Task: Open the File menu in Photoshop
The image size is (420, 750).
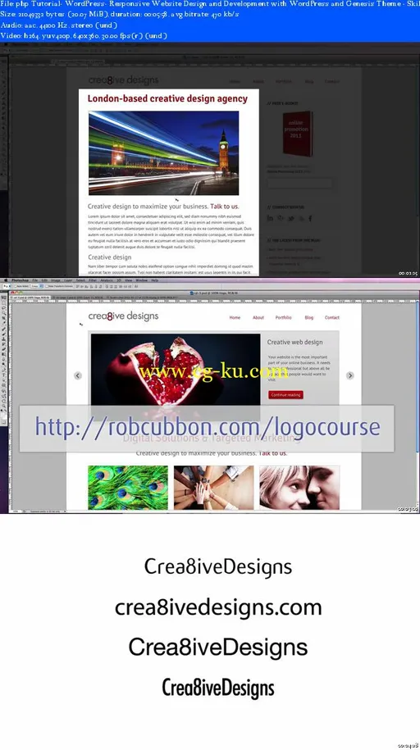Action: [x=35, y=280]
